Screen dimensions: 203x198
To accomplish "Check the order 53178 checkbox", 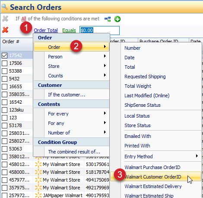I will [x=5, y=125].
